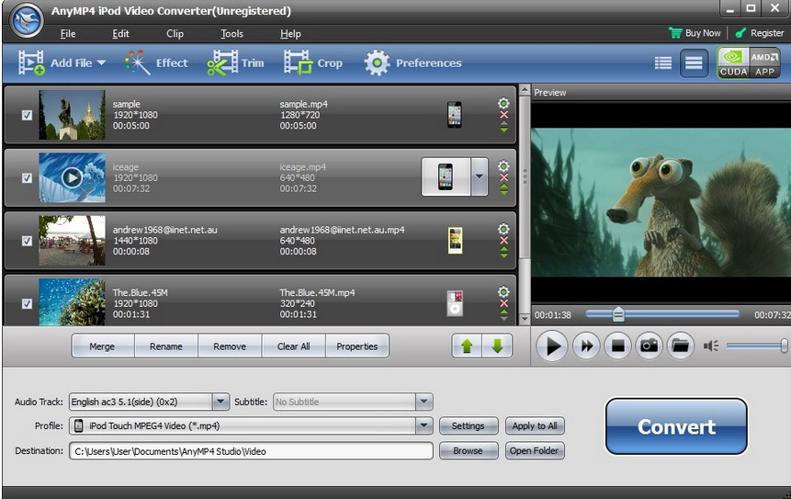Viewport: 791px width, 499px height.
Task: Open the Trim scissors tool
Action: click(x=222, y=62)
